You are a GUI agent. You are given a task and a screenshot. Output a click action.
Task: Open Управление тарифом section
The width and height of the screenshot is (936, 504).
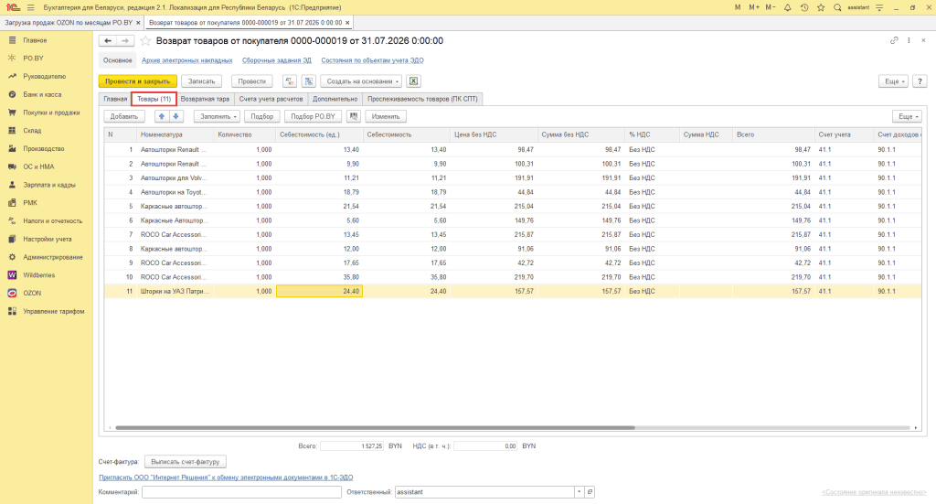point(54,311)
